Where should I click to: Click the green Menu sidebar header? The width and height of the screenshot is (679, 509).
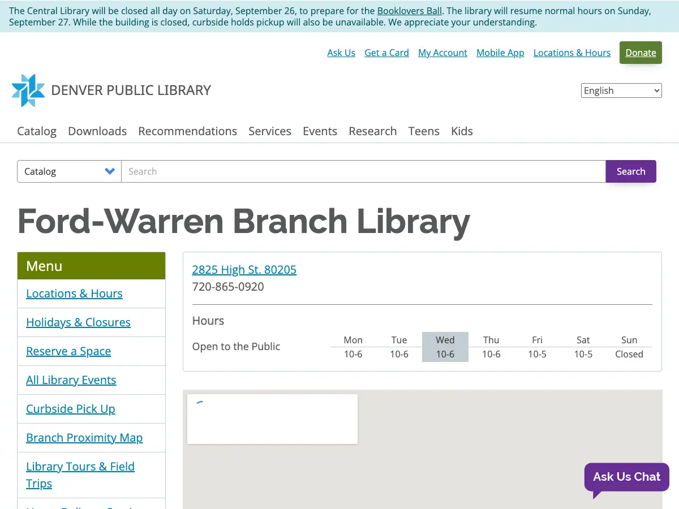point(91,266)
